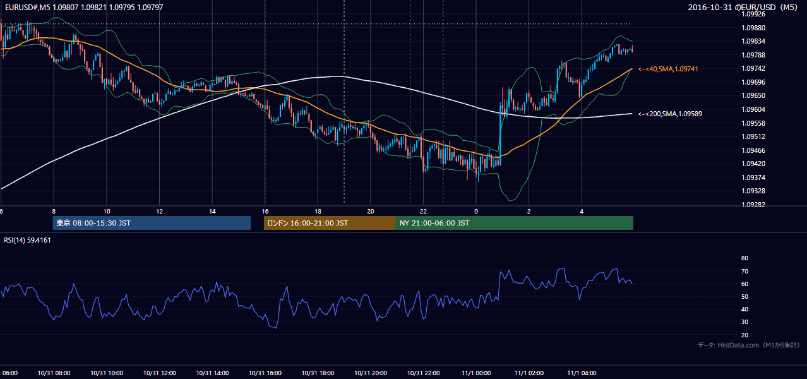Click the 2016-10-31 EUR/USD (M5) chart title

743,8
